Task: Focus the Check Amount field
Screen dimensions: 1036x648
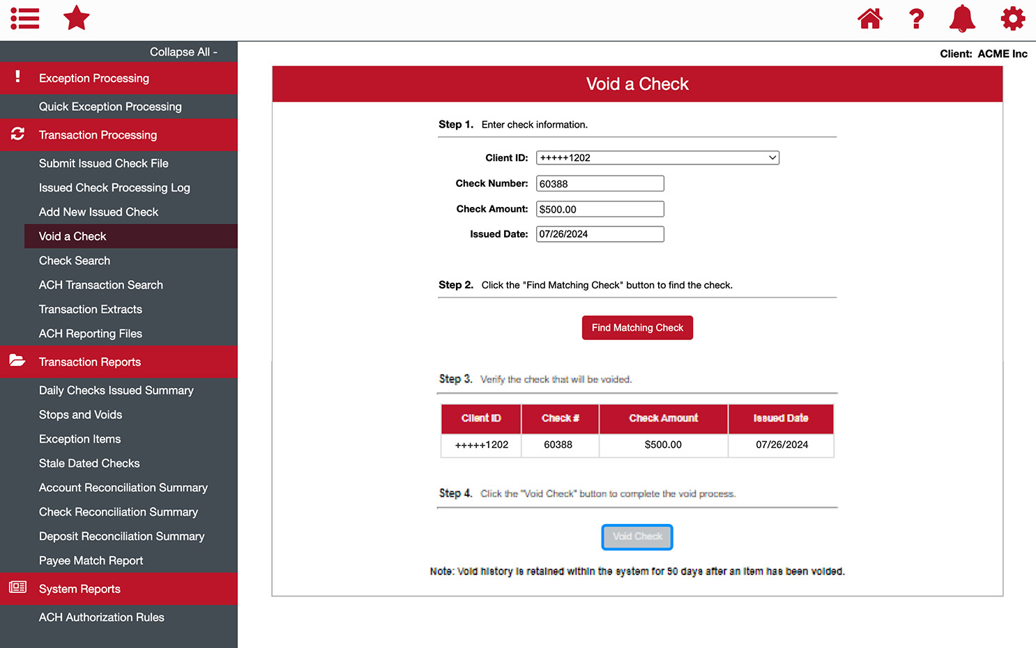Action: (x=600, y=209)
